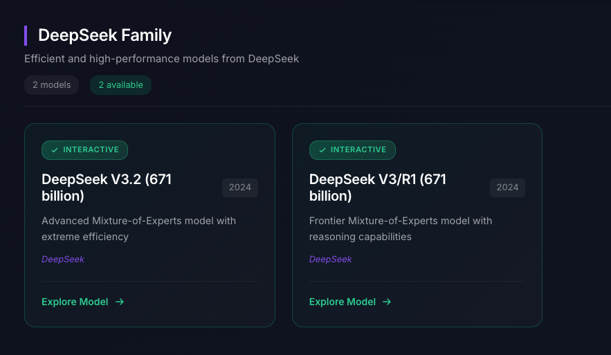Click the purple DeepSeek vendor label on V3.2 card
Viewport: 611px width, 355px height.
coord(63,259)
